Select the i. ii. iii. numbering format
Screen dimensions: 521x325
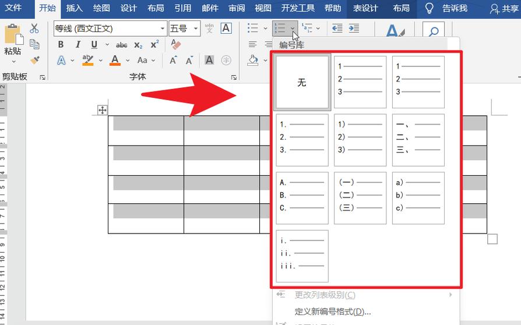[x=302, y=256]
